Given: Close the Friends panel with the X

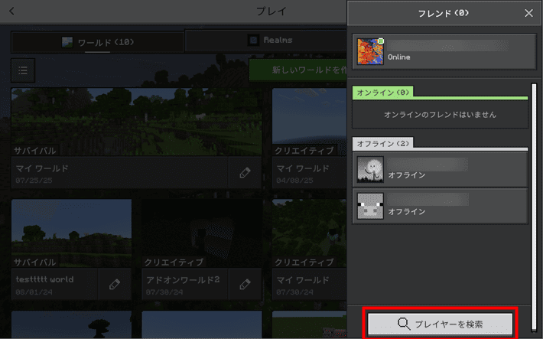Looking at the screenshot, I should click(x=528, y=13).
